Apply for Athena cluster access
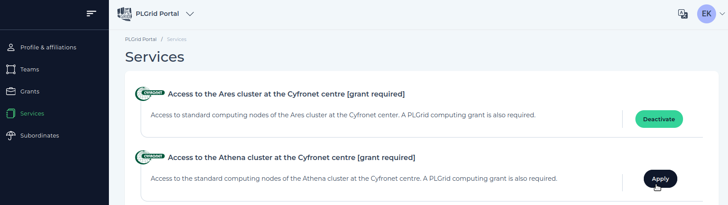The width and height of the screenshot is (728, 205). click(660, 179)
